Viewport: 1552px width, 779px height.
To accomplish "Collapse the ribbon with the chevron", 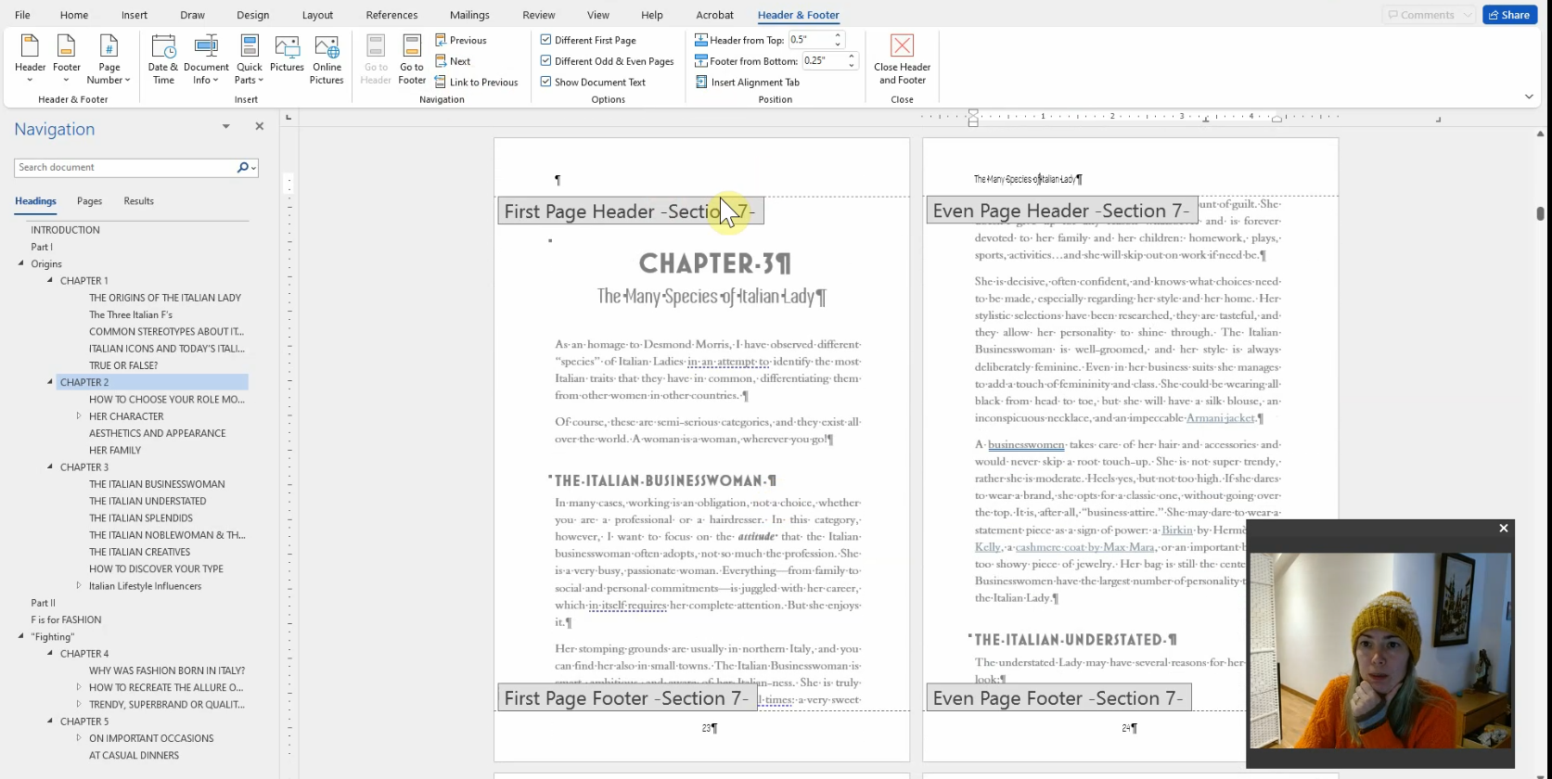I will pos(1529,96).
